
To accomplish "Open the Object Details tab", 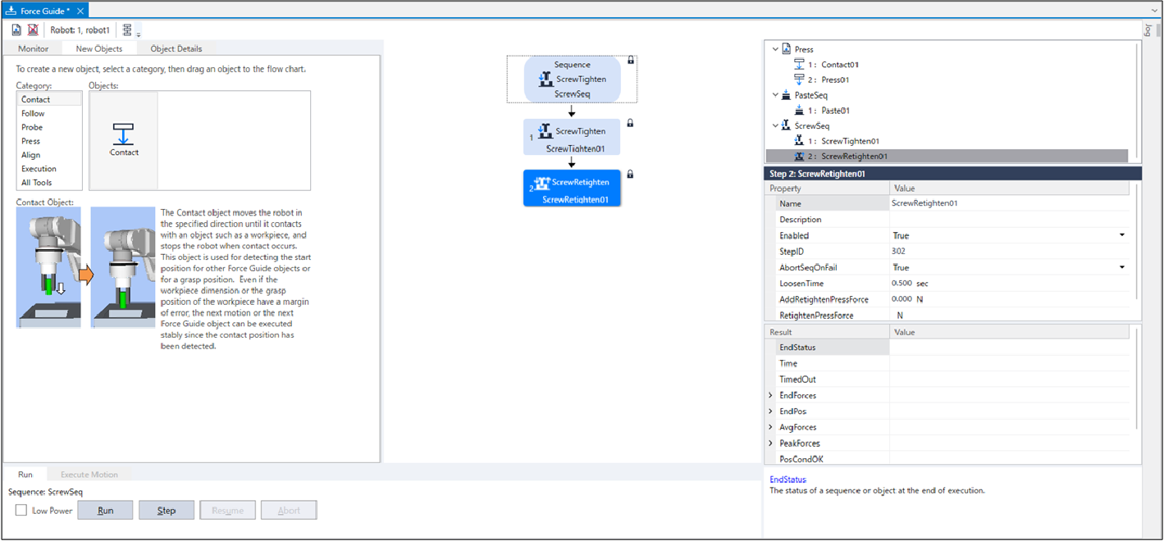I will tap(176, 49).
